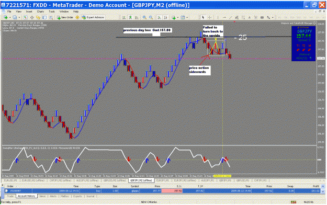Expand the Arrows dropdown arrow
This screenshot has width=327, height=205.
(273, 17)
